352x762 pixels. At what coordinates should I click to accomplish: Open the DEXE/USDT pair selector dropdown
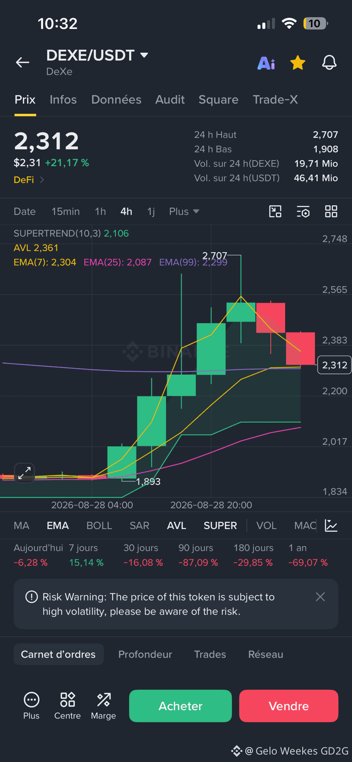coord(97,55)
